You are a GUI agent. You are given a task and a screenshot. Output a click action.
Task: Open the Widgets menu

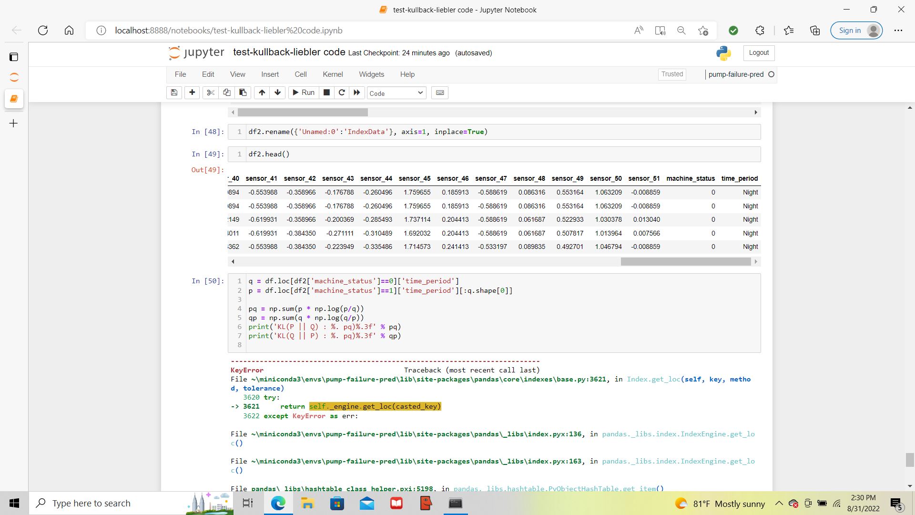click(x=371, y=74)
